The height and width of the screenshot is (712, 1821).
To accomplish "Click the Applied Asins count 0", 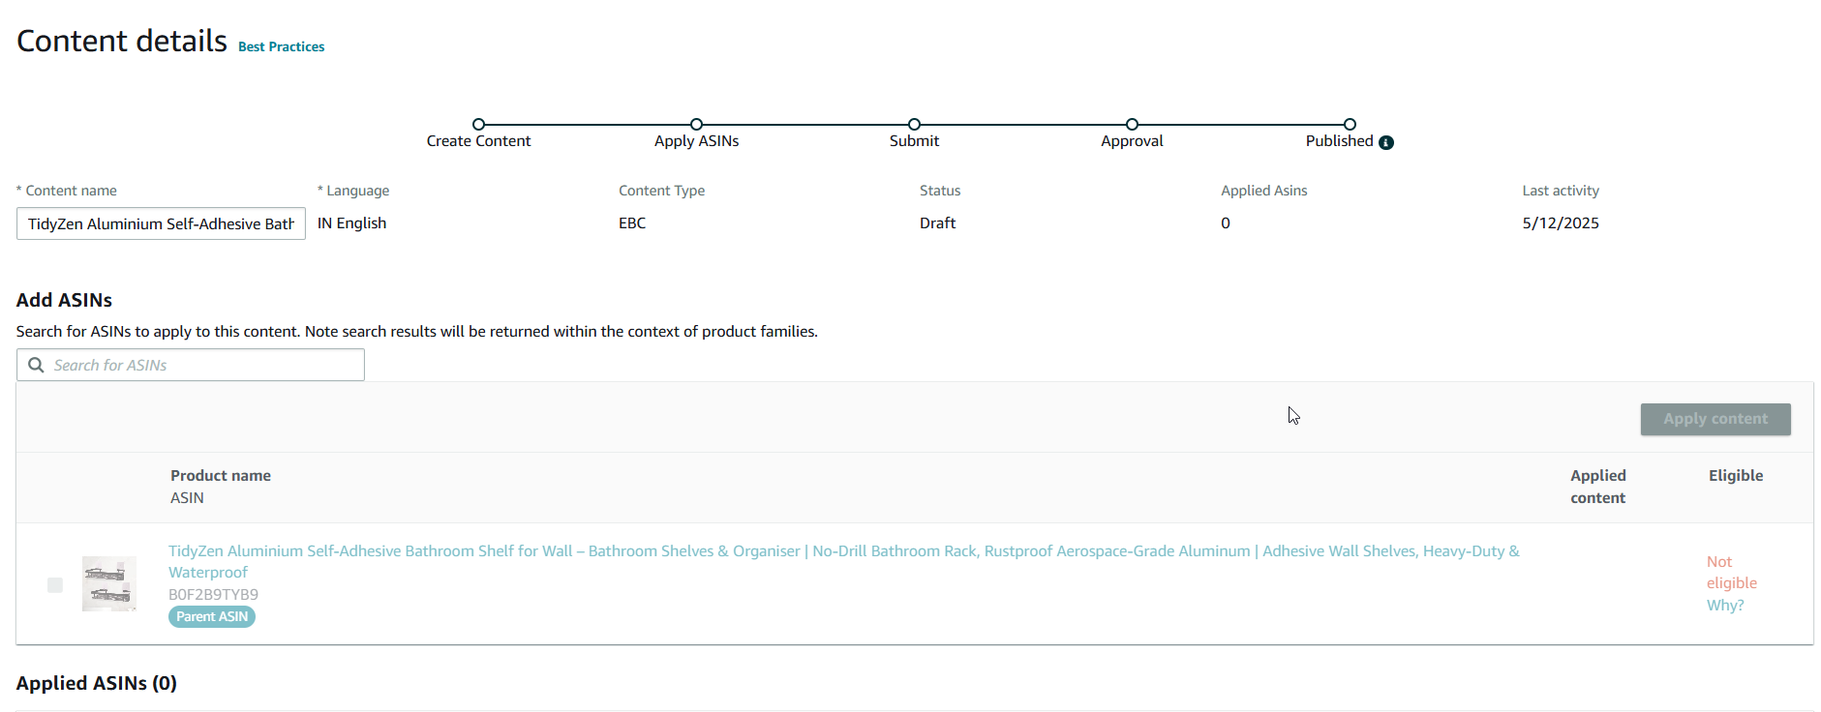I will (x=1226, y=222).
